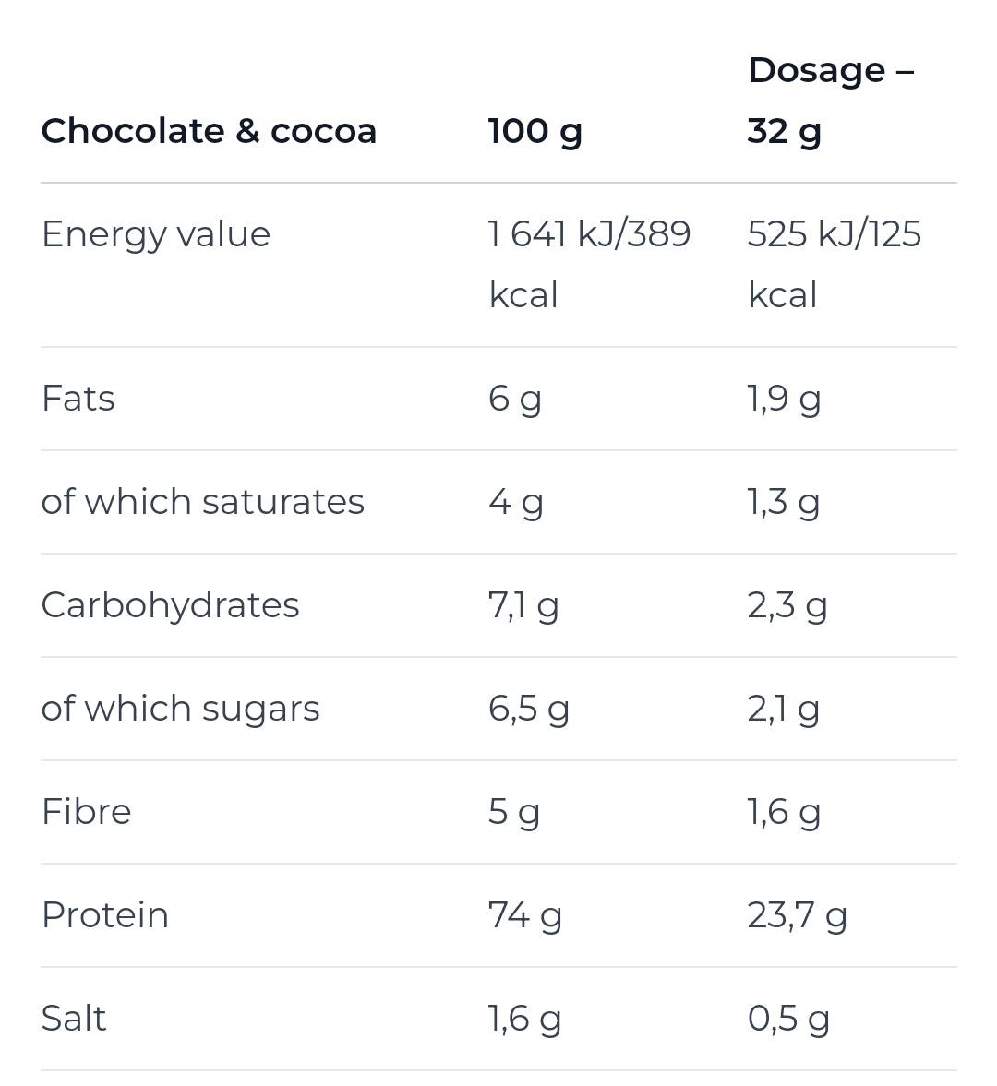The width and height of the screenshot is (997, 1086).
Task: Click the 1 641 kJ/389 kcal value
Action: point(589,264)
